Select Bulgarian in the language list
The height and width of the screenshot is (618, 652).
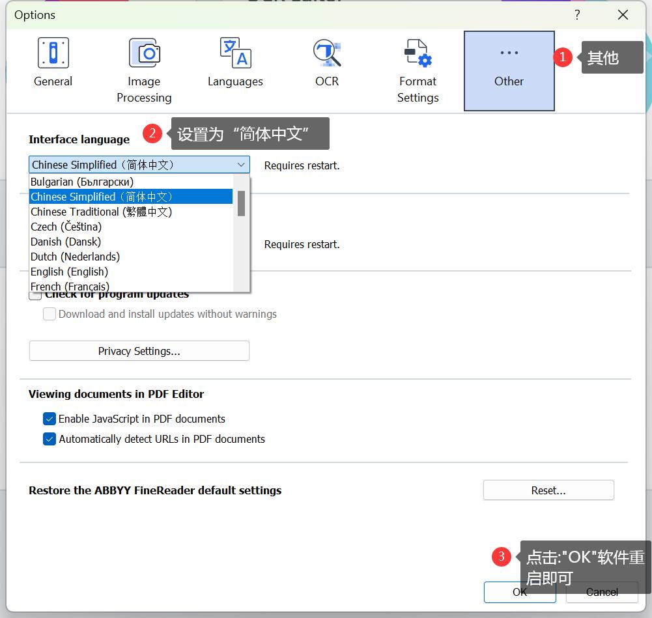[x=82, y=182]
